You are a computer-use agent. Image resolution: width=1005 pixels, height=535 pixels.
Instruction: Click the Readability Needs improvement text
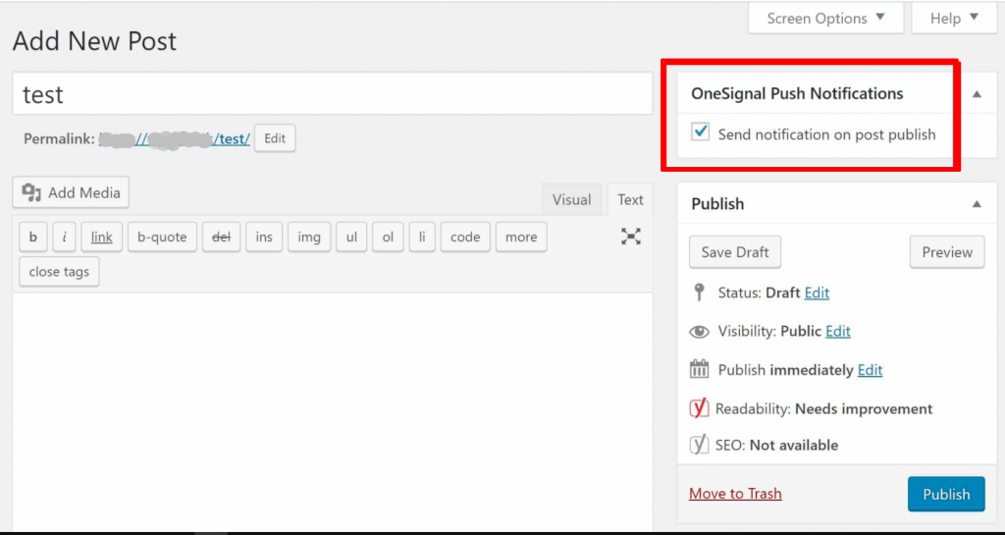click(823, 408)
